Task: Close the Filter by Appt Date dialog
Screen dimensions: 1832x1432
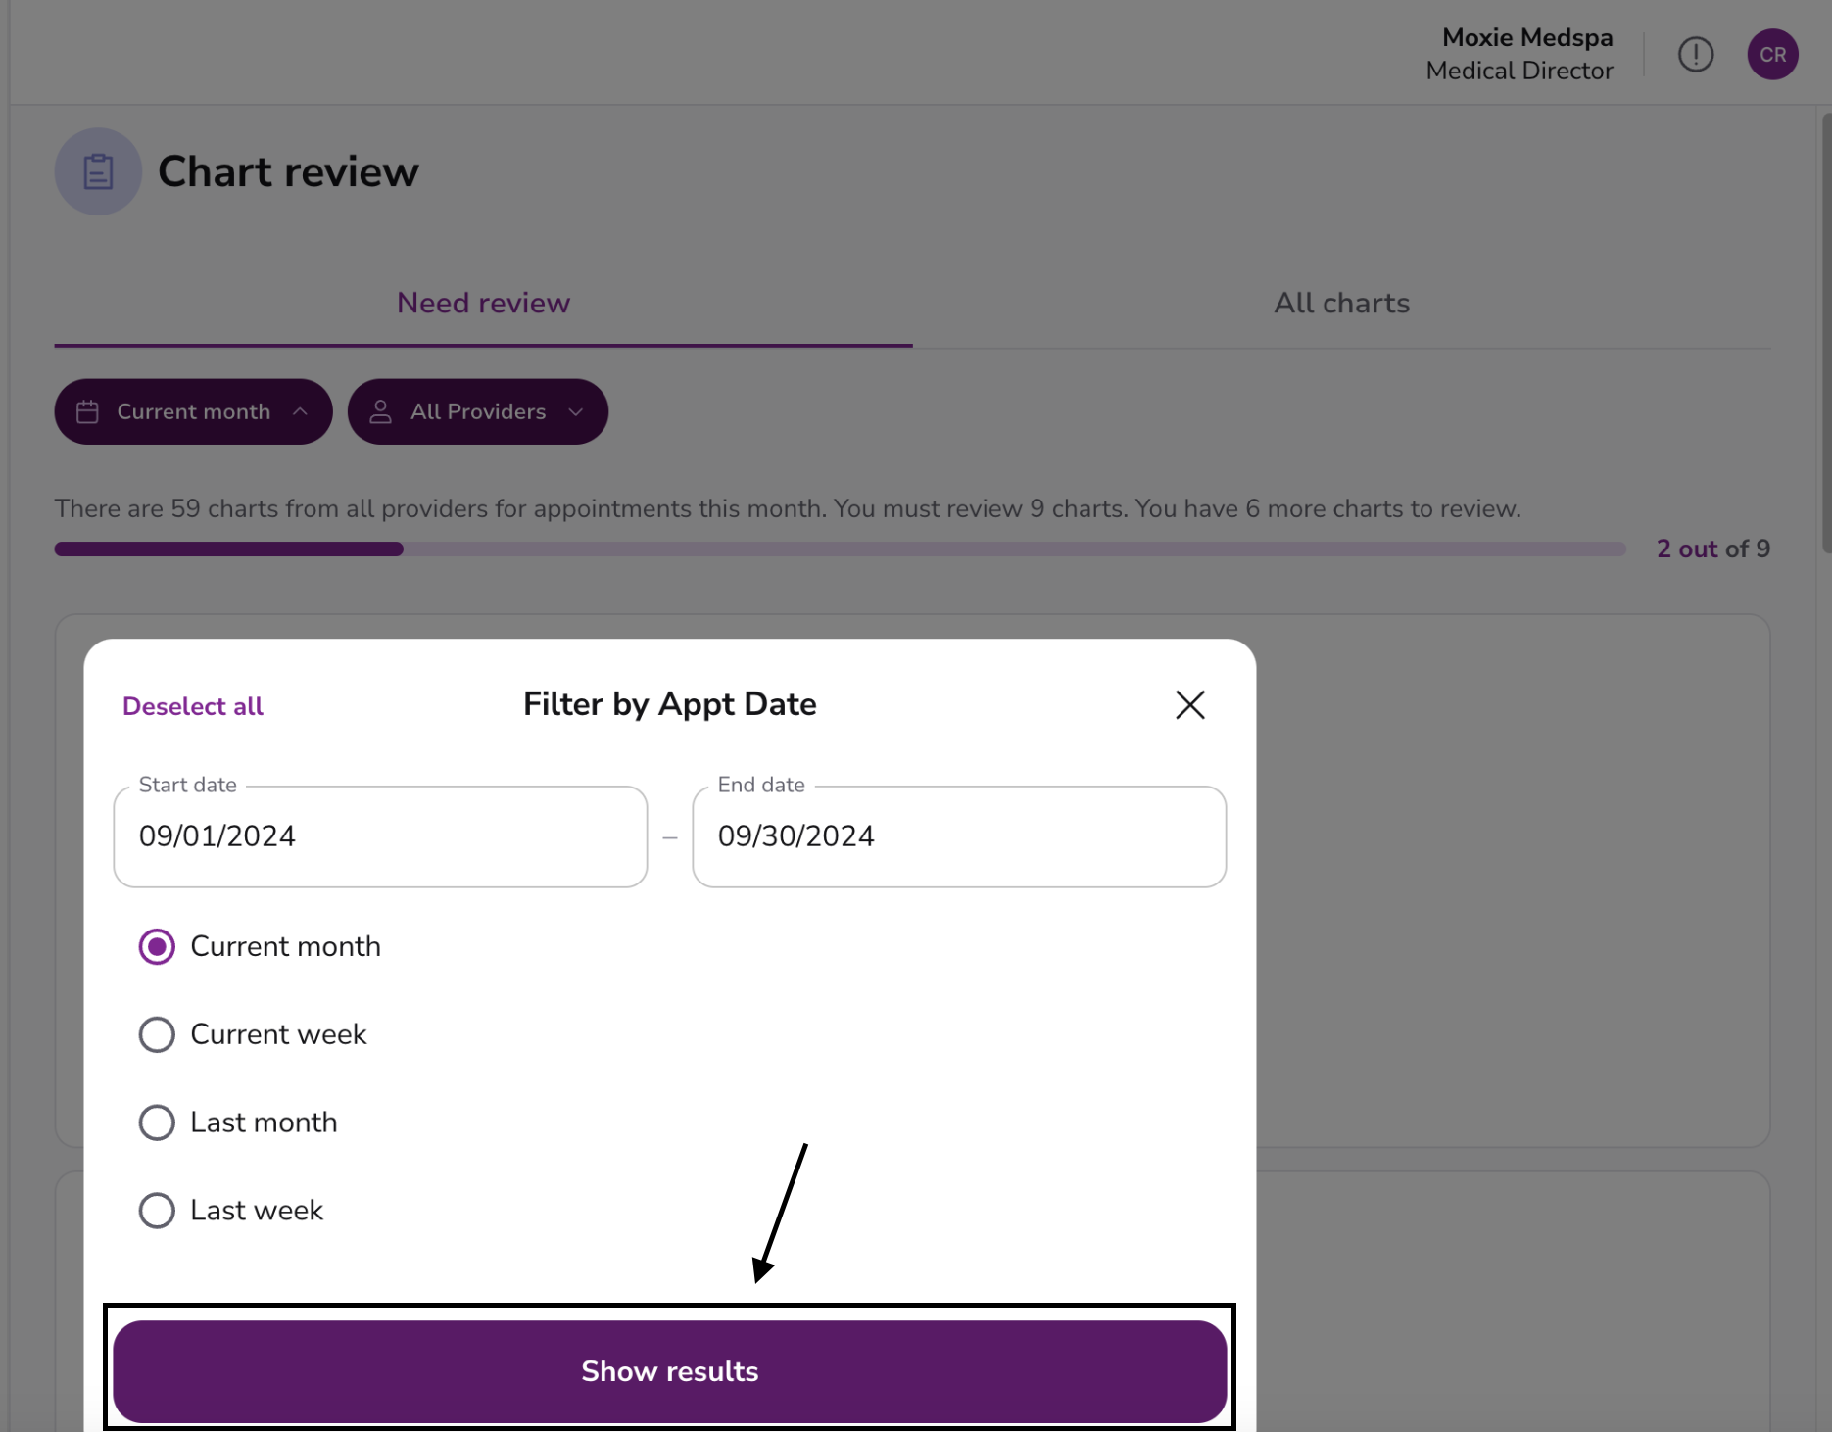Action: 1189,704
